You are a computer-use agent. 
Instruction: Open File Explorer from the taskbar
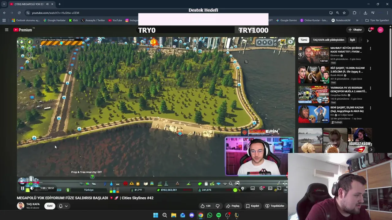coord(174,215)
